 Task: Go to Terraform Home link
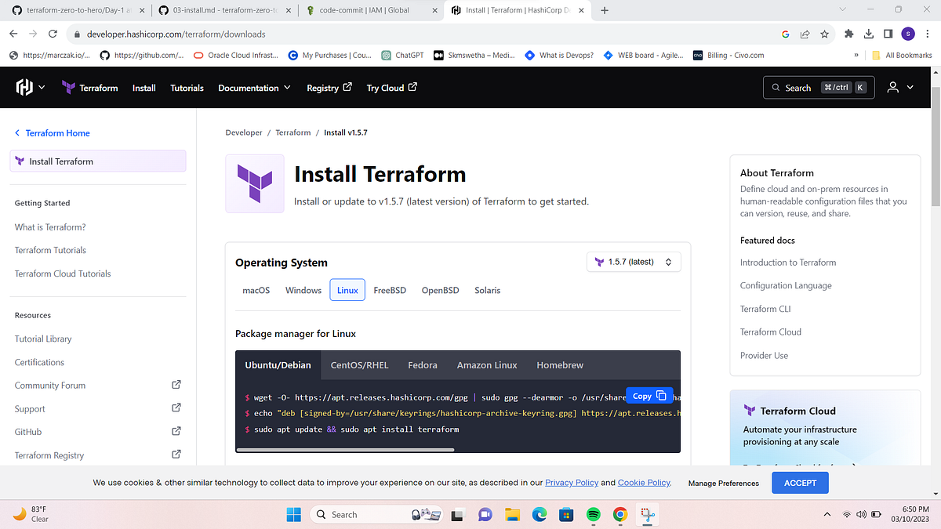point(53,133)
